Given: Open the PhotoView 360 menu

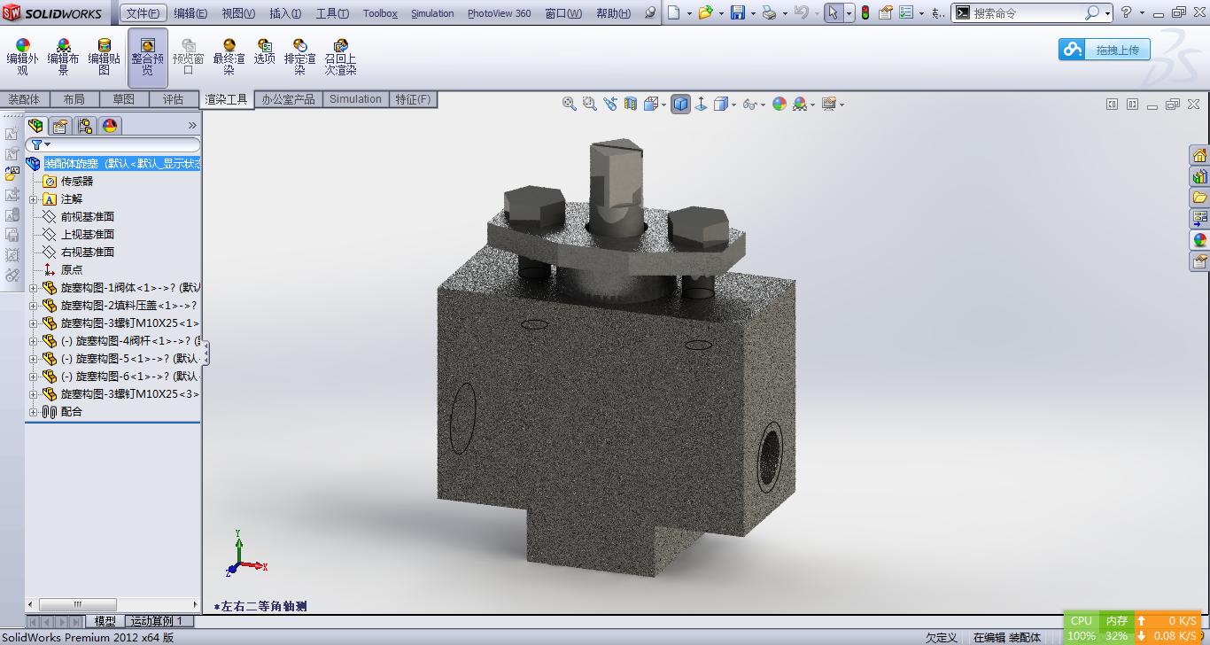Looking at the screenshot, I should coord(500,13).
